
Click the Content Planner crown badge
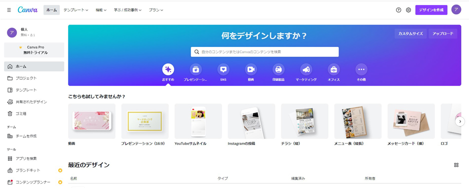60,182
